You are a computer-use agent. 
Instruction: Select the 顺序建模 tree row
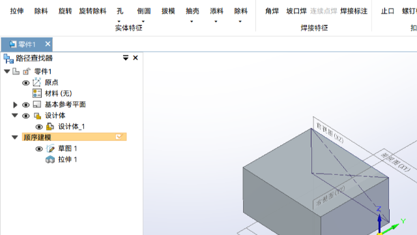(x=74, y=137)
